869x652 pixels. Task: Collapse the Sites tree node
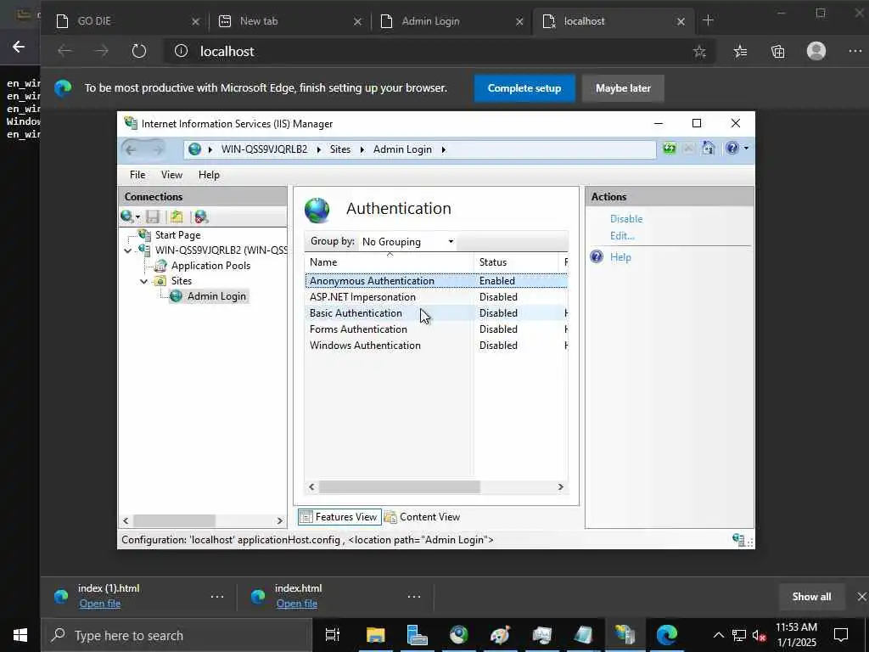point(144,281)
